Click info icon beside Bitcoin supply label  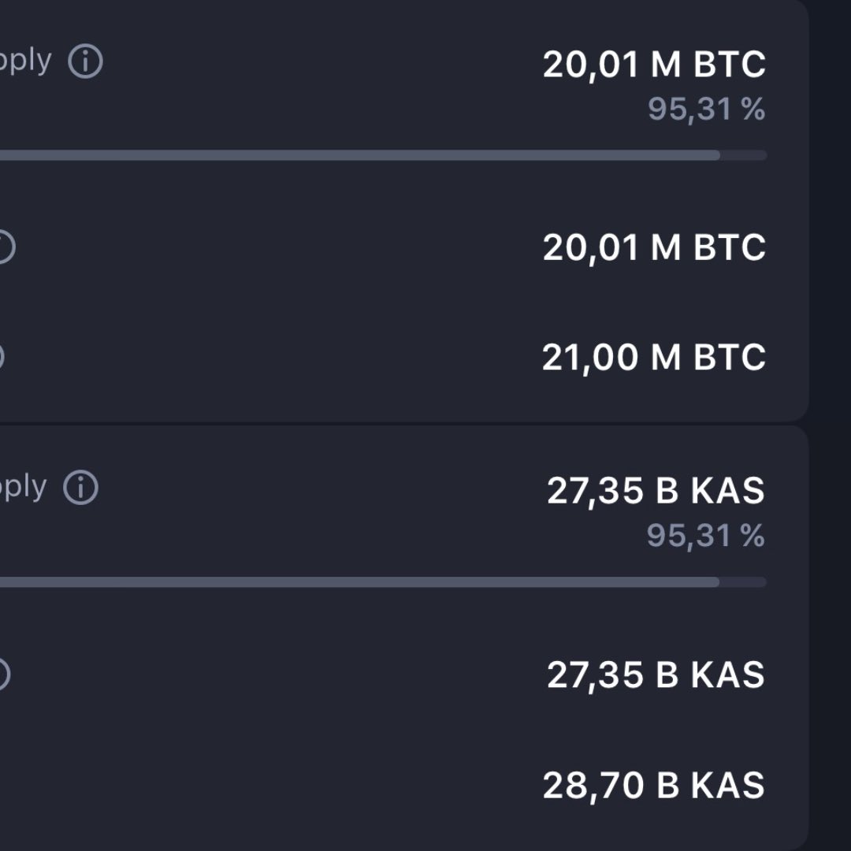(85, 61)
